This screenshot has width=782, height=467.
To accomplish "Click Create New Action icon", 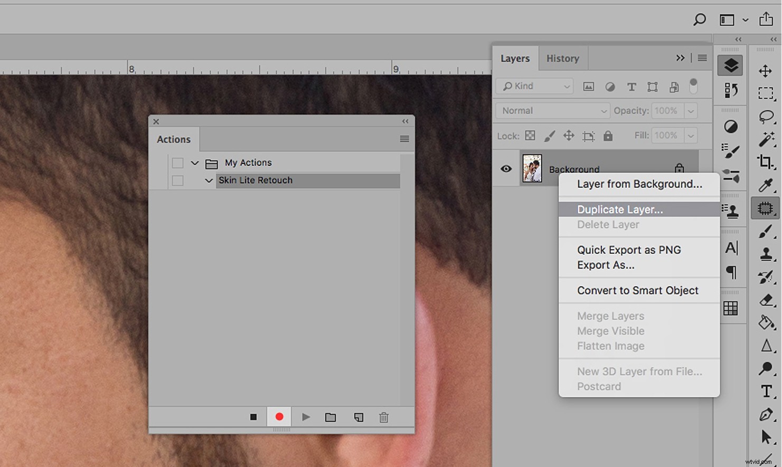I will click(359, 417).
